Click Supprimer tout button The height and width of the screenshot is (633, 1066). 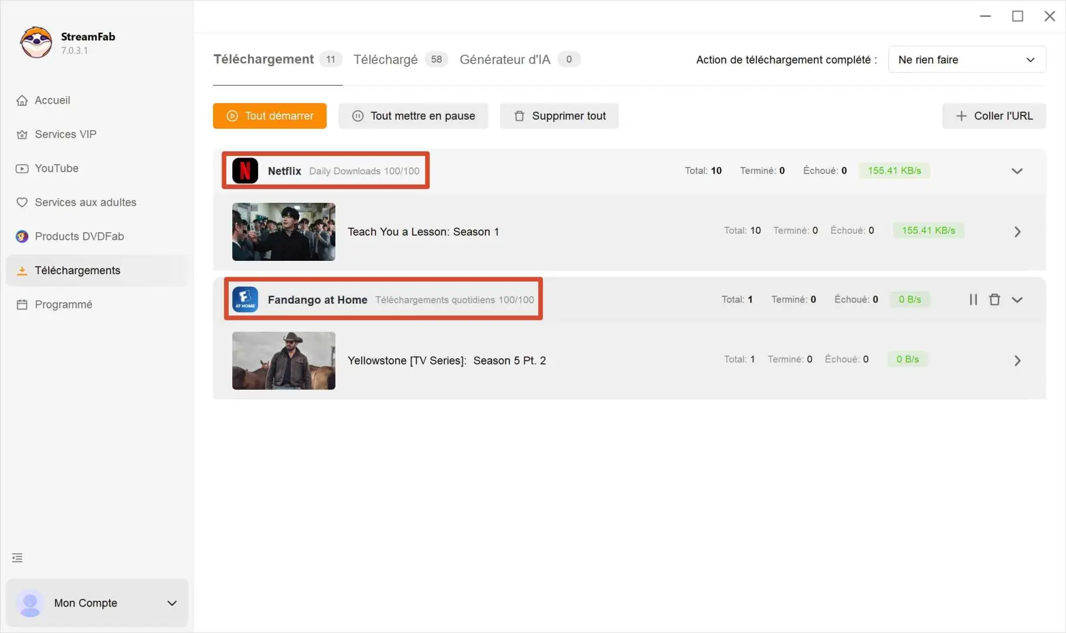[x=559, y=116]
